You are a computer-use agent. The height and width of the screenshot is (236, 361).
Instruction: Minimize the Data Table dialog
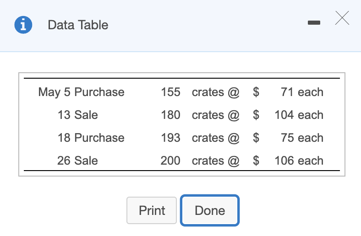[x=314, y=22]
